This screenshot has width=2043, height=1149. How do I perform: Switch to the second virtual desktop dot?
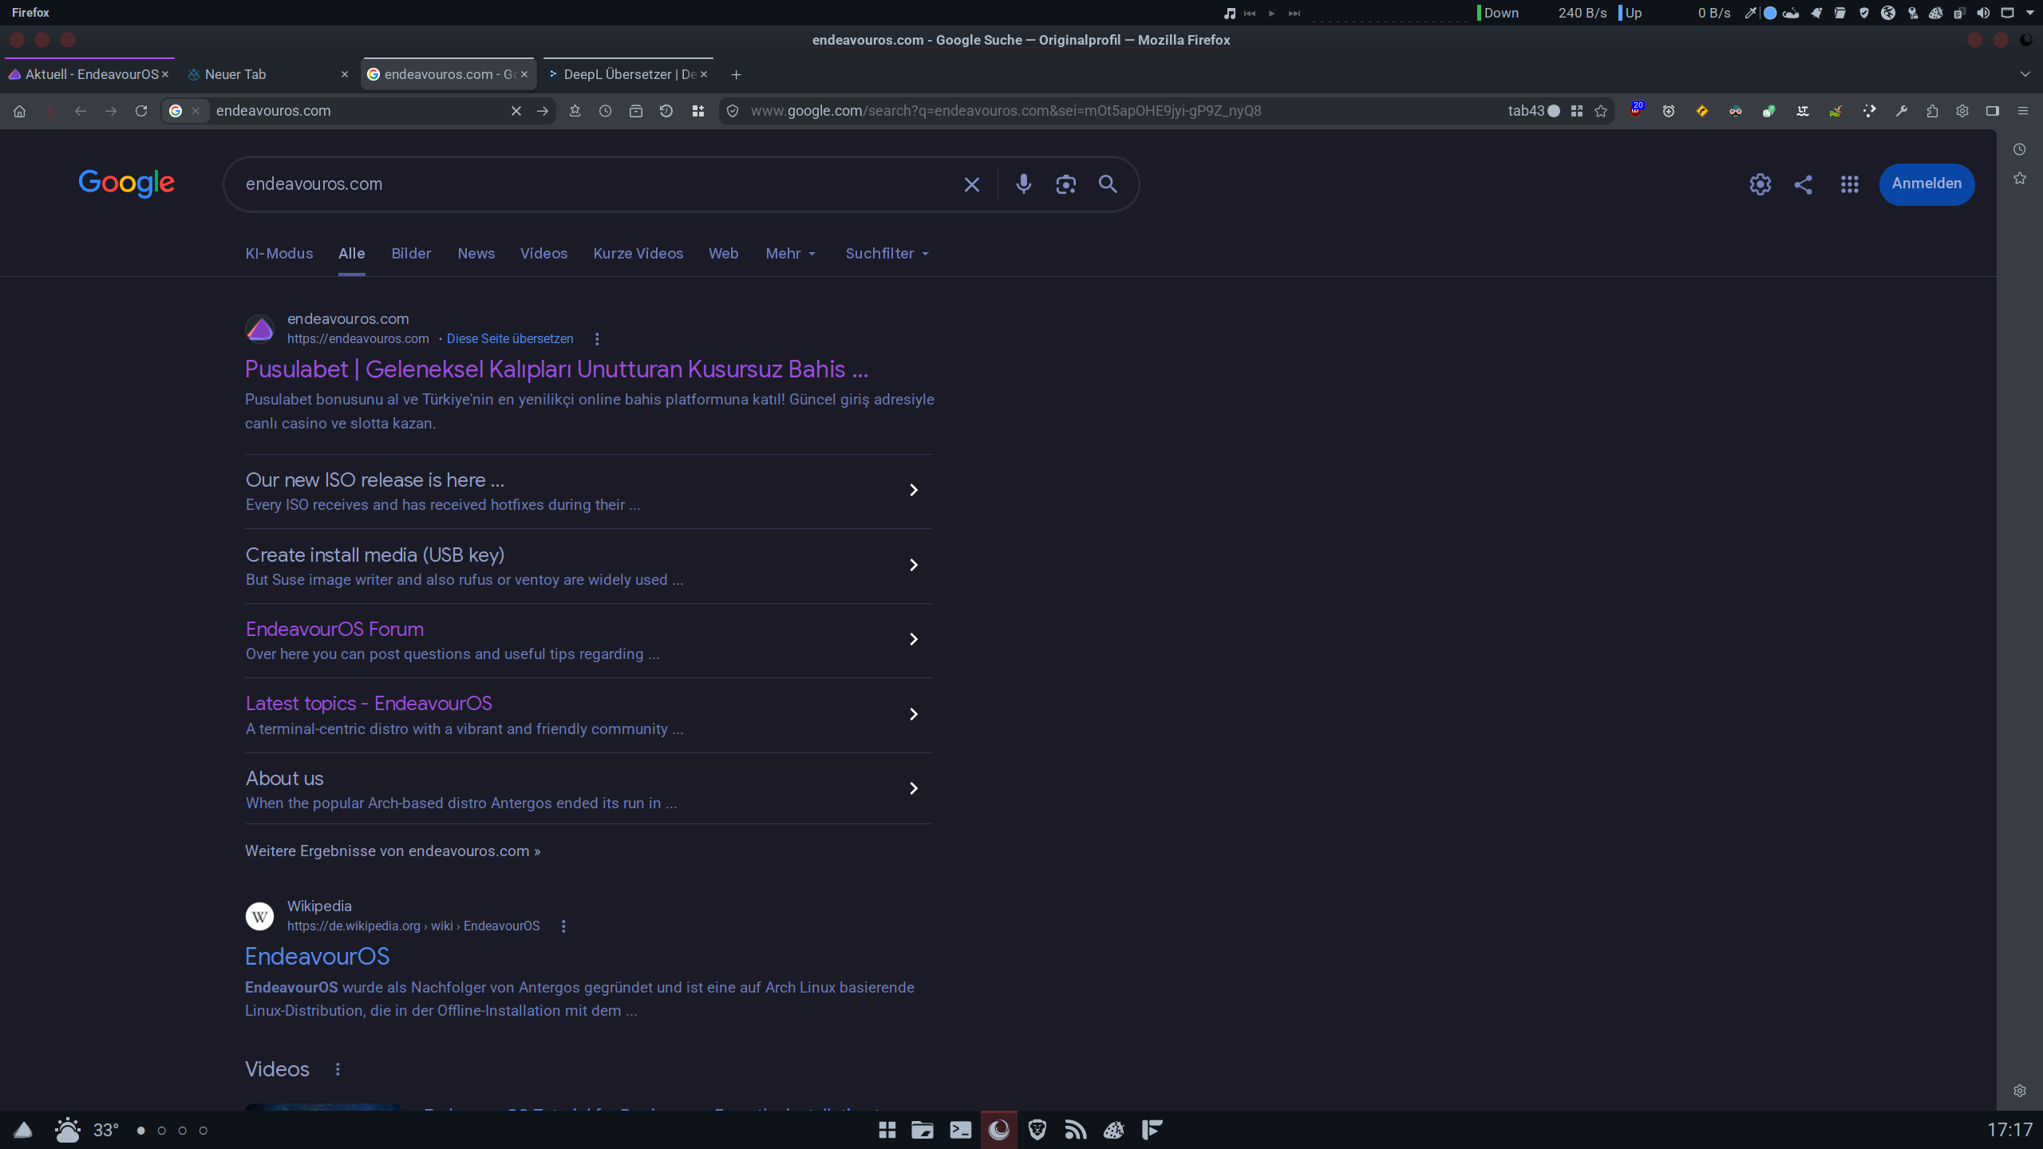(162, 1131)
